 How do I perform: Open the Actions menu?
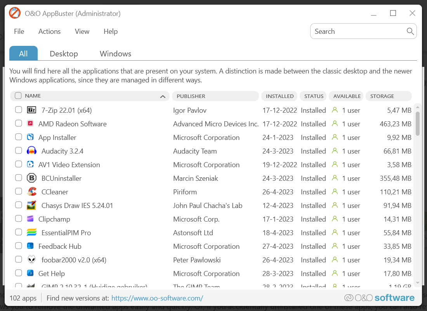pos(49,31)
